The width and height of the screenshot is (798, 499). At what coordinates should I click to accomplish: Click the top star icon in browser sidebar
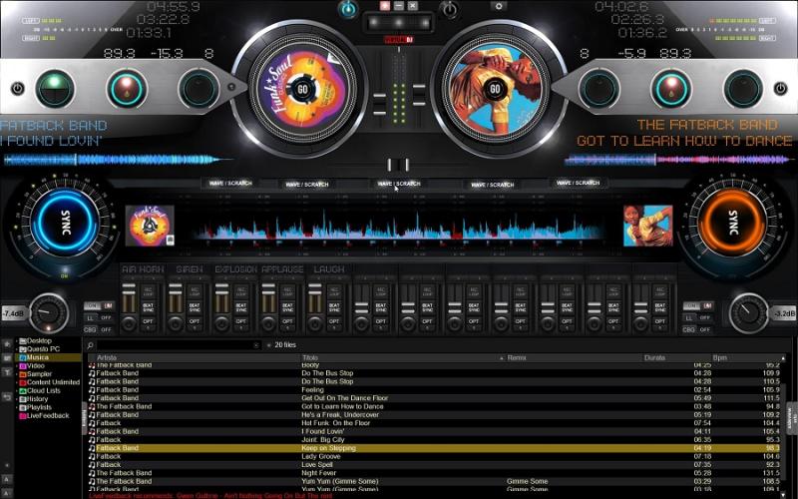pyautogui.click(x=7, y=343)
